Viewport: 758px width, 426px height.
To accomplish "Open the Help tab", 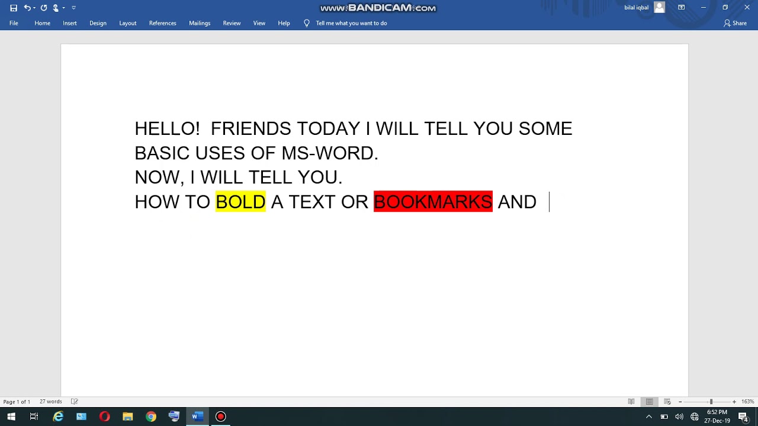I will (284, 23).
